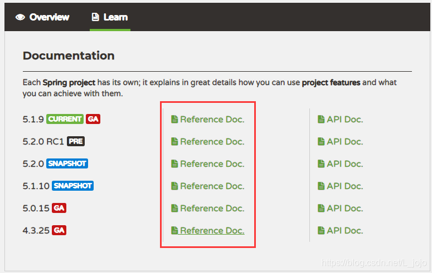Click the eye icon beside Overview
The image size is (432, 273).
pyautogui.click(x=20, y=17)
